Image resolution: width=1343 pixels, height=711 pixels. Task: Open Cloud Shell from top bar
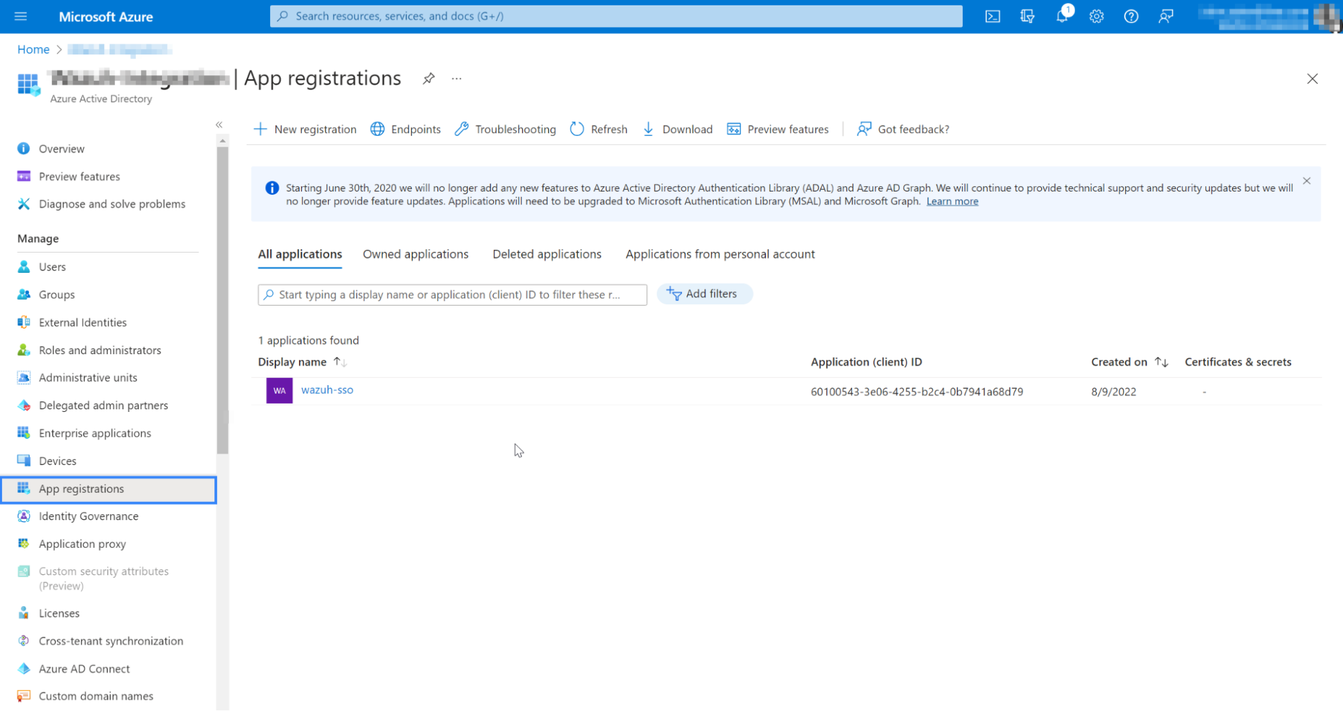[x=992, y=16]
